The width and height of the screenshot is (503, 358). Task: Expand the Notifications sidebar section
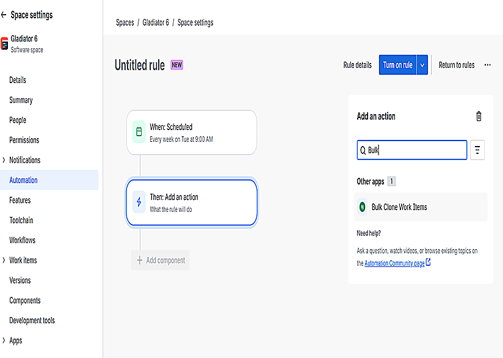pyautogui.click(x=4, y=160)
